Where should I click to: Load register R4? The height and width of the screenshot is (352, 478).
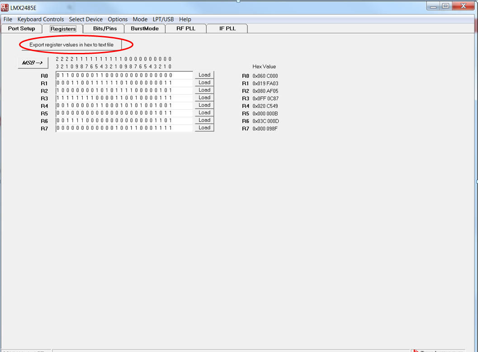(204, 105)
